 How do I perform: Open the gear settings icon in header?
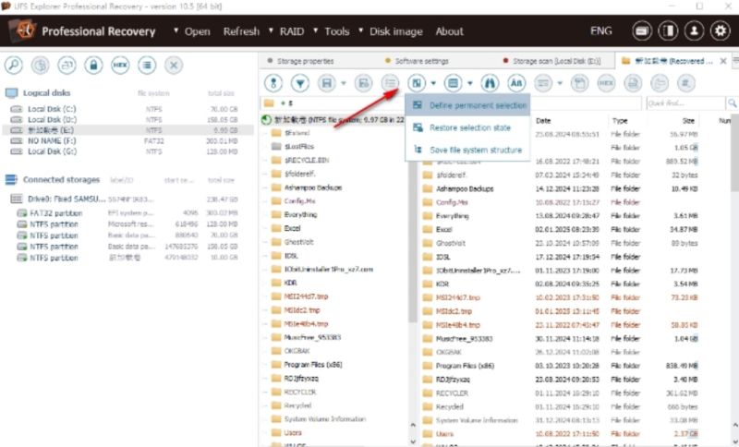[x=721, y=31]
